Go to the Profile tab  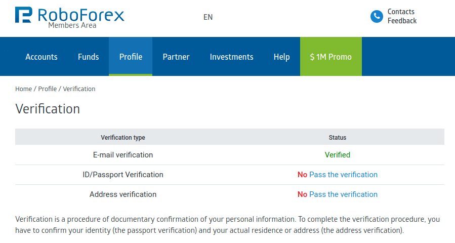(x=131, y=57)
